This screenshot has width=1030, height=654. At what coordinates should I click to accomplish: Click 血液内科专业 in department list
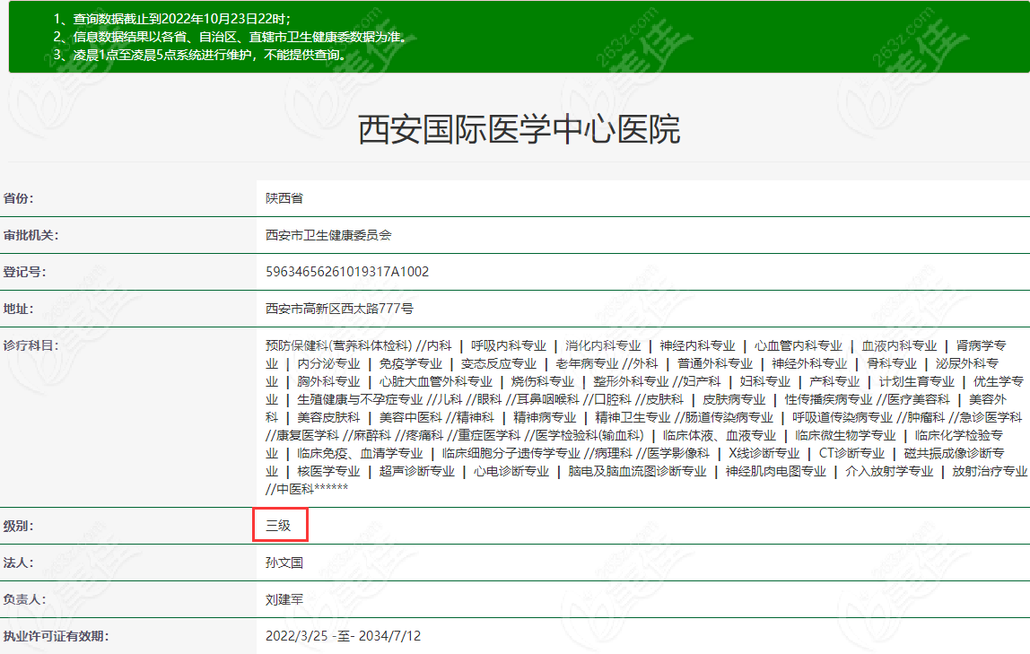pos(899,345)
